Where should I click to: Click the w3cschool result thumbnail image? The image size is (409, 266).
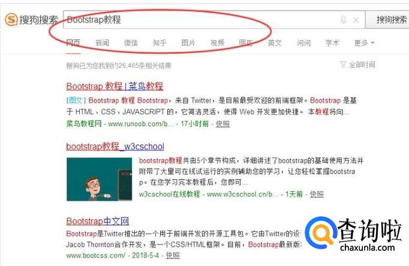tap(100, 179)
